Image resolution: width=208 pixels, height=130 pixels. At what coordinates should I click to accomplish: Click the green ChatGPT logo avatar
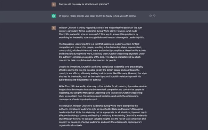pos(53,16)
